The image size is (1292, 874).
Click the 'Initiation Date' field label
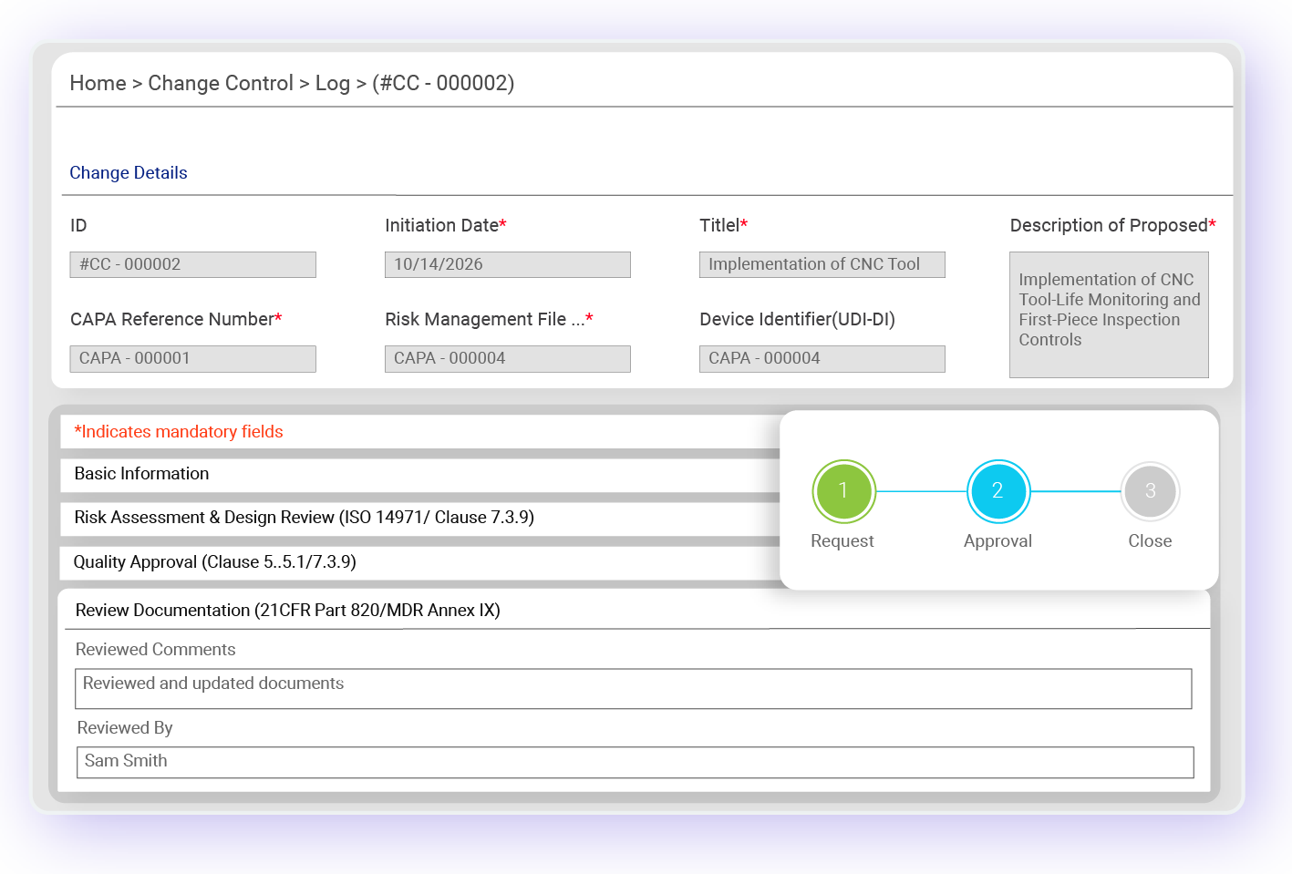point(446,225)
